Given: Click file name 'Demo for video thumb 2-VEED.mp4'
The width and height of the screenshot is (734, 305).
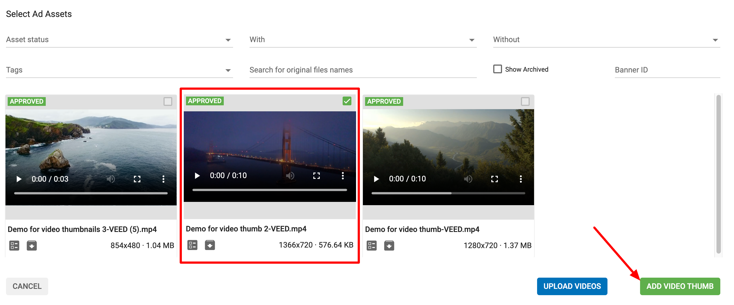Looking at the screenshot, I should tap(246, 229).
